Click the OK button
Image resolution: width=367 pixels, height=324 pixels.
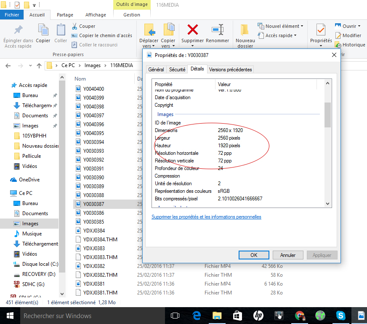pos(254,255)
